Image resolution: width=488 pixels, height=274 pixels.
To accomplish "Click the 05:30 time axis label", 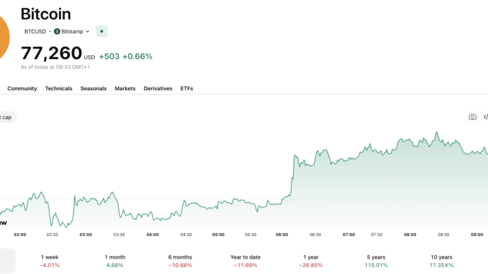I will 251,234.
